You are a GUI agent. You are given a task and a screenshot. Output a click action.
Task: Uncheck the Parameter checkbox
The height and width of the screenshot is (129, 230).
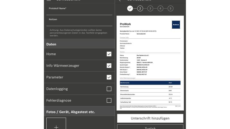coord(109,77)
